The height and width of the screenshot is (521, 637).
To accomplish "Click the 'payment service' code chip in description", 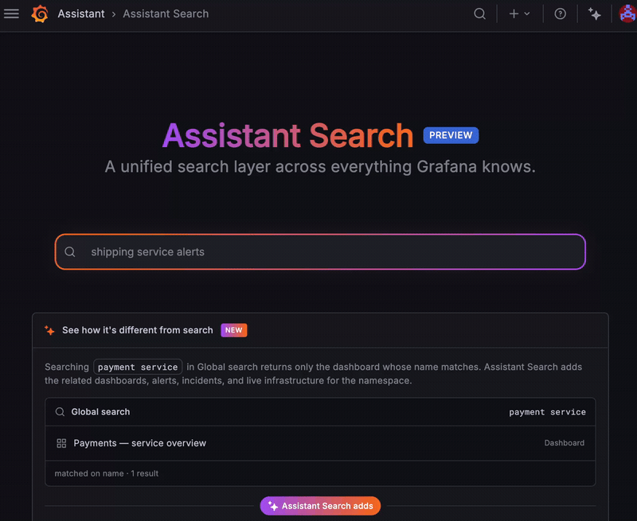I will [x=138, y=367].
